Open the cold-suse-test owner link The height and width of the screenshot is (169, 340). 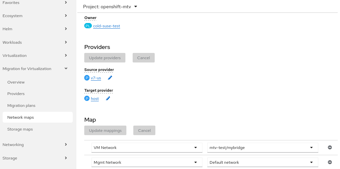click(x=107, y=26)
